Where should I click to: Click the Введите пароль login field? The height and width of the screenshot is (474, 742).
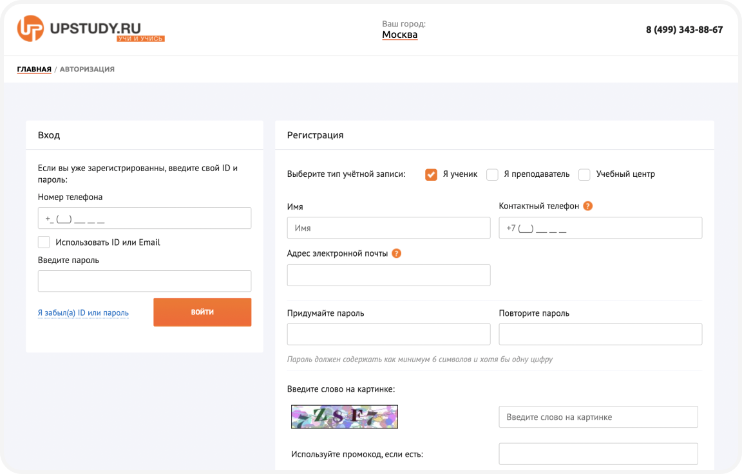pyautogui.click(x=144, y=281)
